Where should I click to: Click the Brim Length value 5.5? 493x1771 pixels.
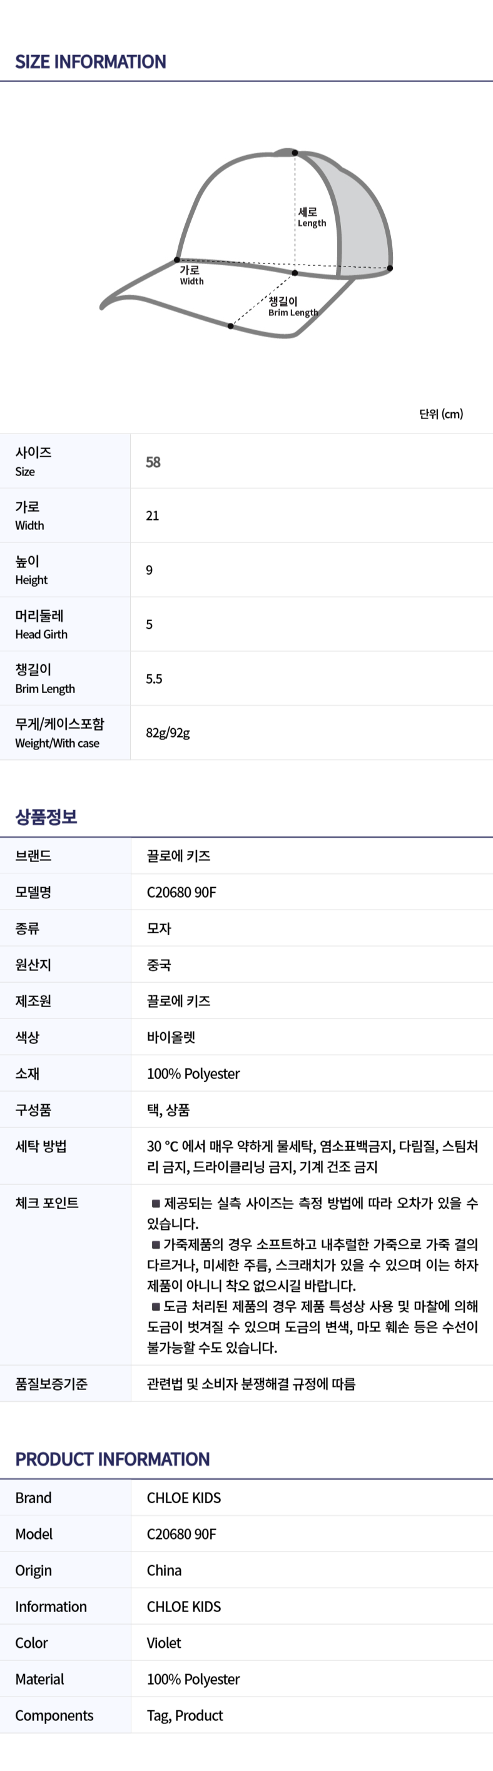154,679
